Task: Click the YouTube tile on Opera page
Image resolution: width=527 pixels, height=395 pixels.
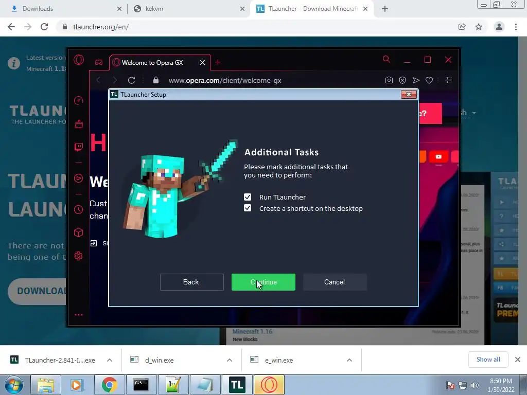Action: (438, 156)
